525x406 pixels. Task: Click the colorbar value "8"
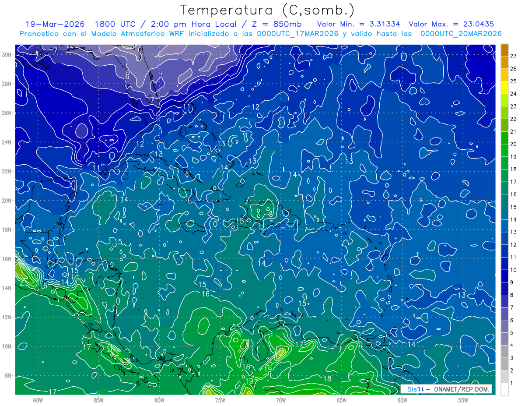512,295
